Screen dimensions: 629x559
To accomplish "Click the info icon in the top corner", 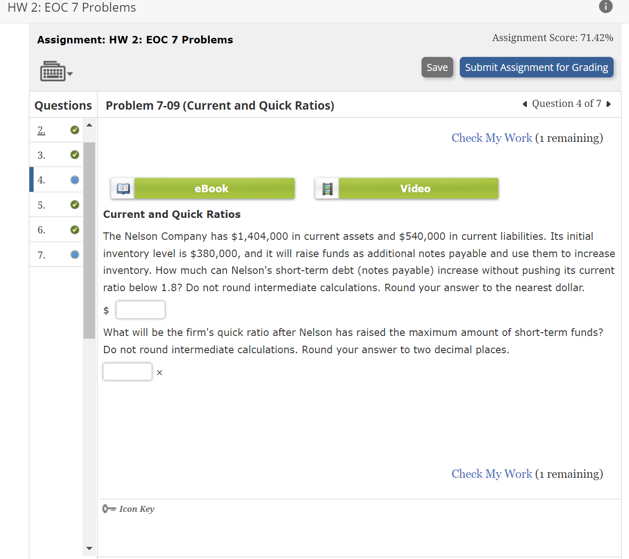I will coord(605,7).
